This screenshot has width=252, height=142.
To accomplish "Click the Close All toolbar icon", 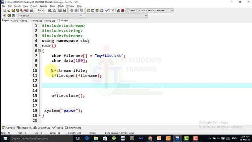I will (x=26, y=11).
